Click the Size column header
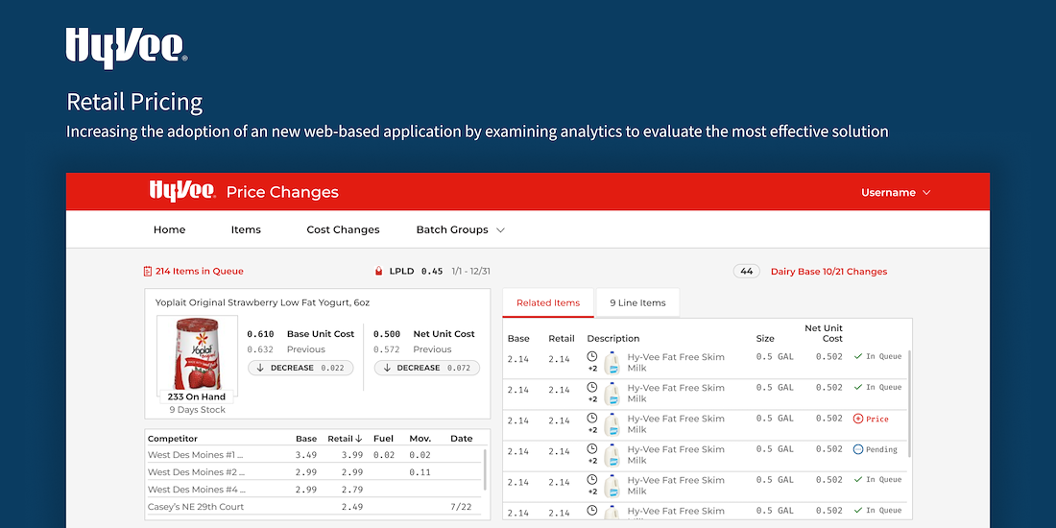Screen dimensions: 1056x528 765,338
